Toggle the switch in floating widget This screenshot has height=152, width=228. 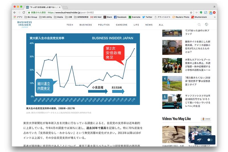[x=210, y=140]
